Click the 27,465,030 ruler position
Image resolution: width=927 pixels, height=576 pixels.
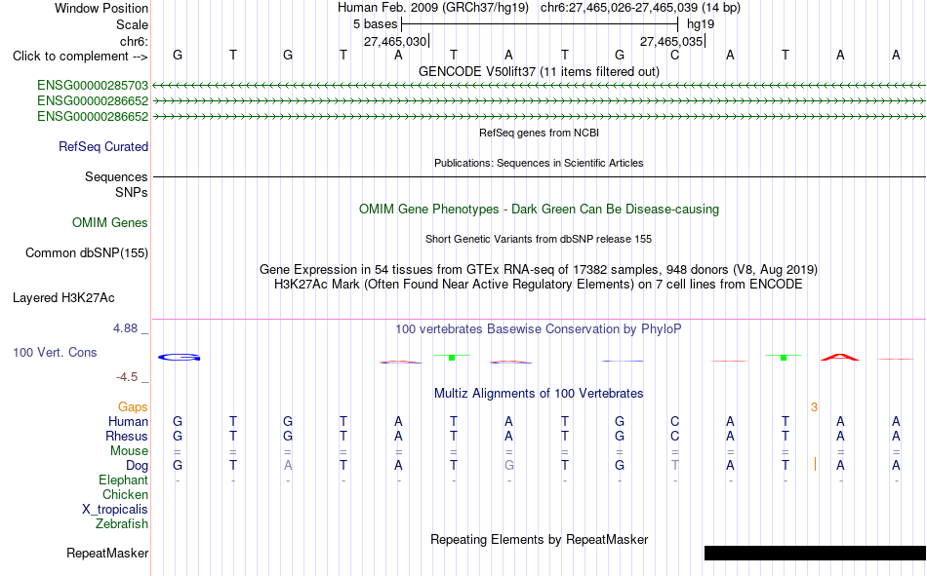395,41
